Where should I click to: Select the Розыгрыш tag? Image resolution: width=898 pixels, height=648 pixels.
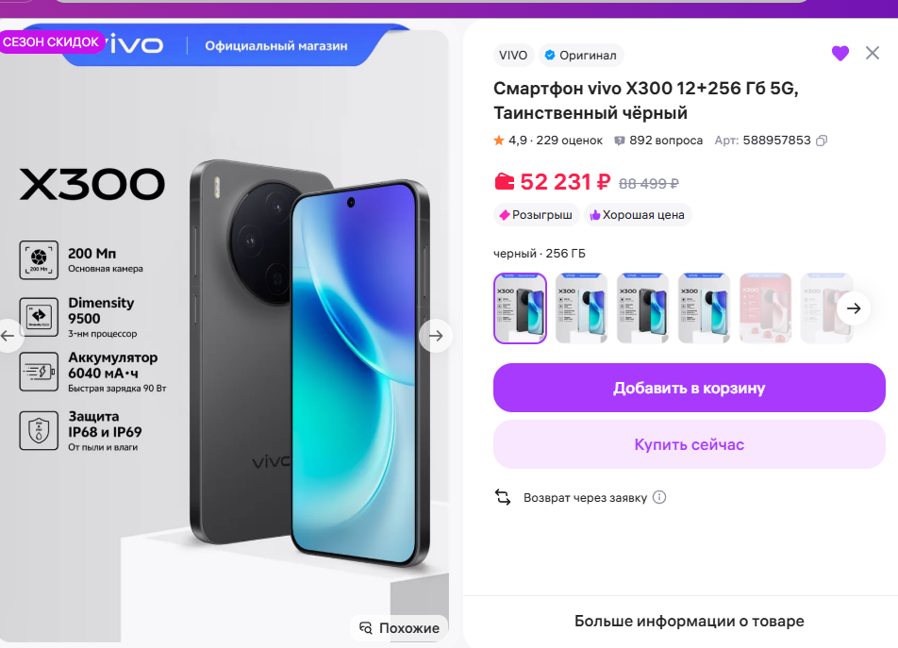pos(536,215)
